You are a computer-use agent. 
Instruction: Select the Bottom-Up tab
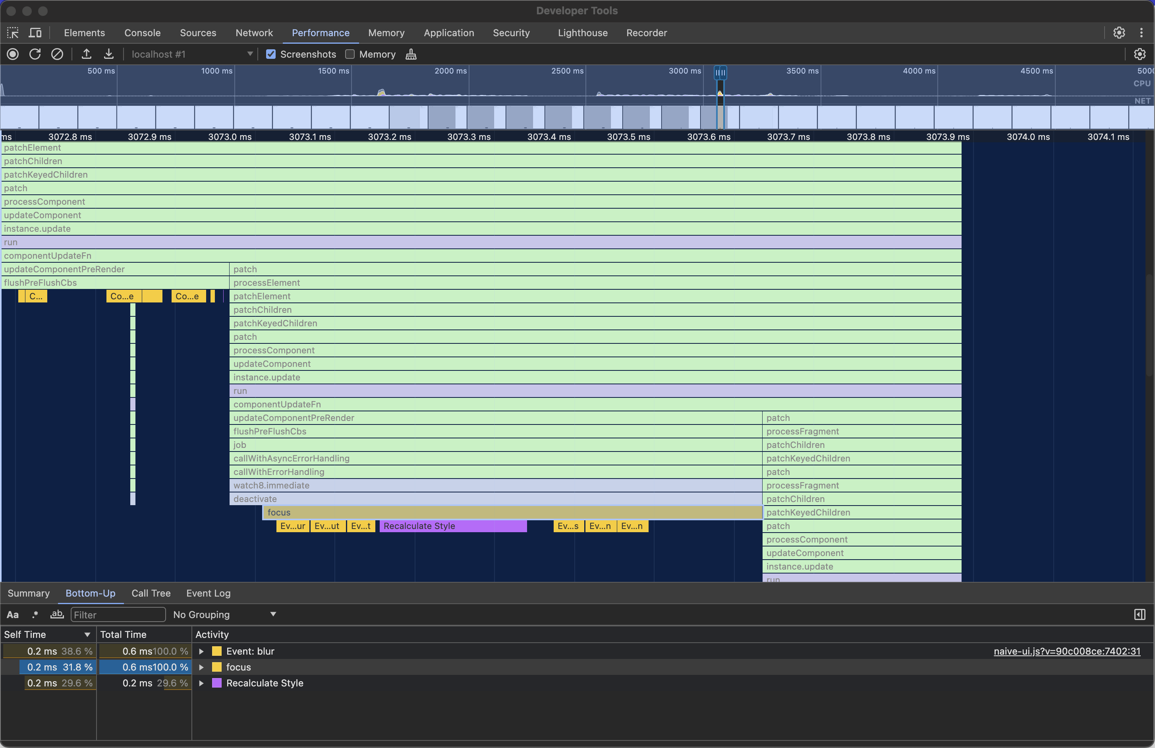tap(90, 593)
